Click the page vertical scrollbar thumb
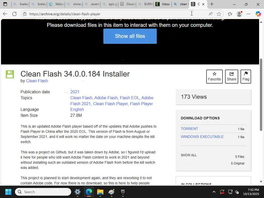Image resolution: width=264 pixels, height=198 pixels. (261, 95)
